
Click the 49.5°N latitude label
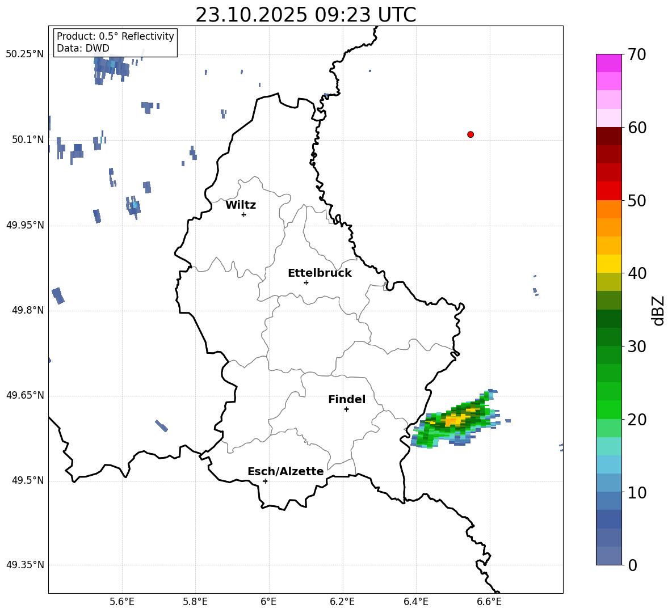coord(28,480)
